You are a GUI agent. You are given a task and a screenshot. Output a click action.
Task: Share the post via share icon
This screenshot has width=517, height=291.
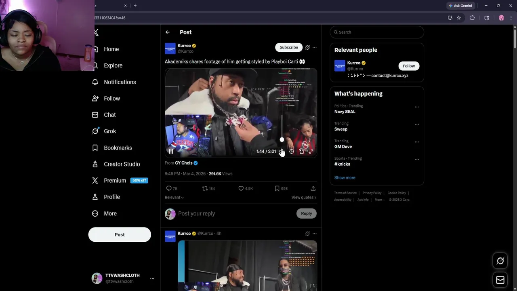click(313, 188)
